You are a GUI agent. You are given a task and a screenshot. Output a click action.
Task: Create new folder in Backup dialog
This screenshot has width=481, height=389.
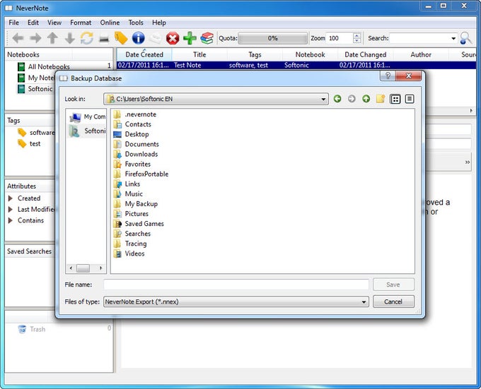pyautogui.click(x=381, y=99)
